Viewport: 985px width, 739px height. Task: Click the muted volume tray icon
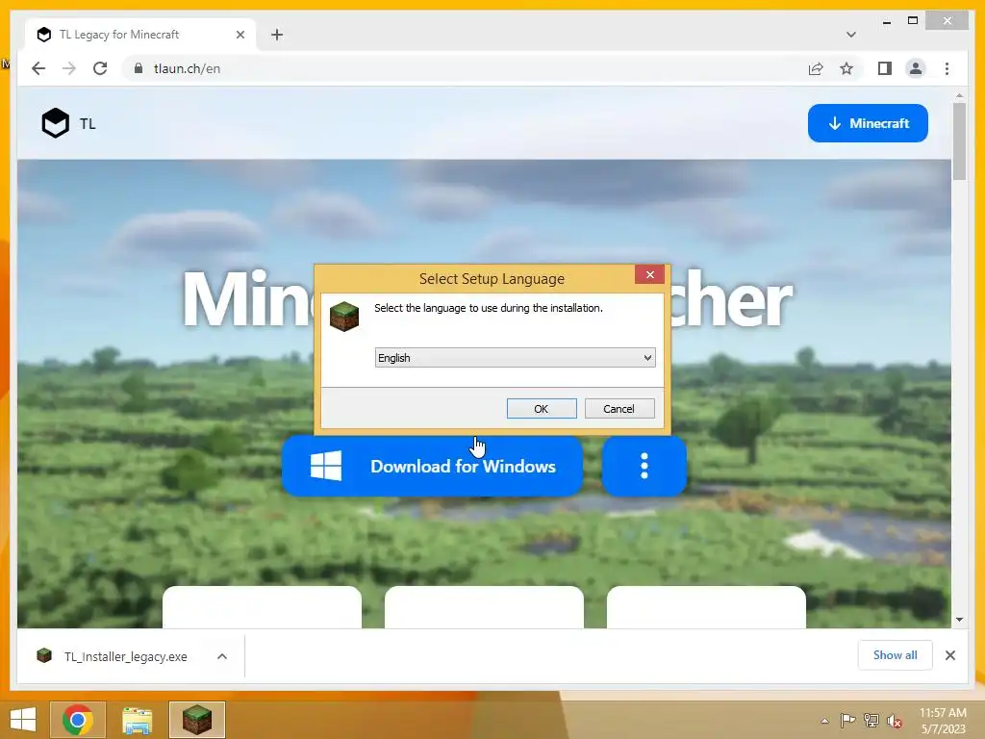[894, 721]
